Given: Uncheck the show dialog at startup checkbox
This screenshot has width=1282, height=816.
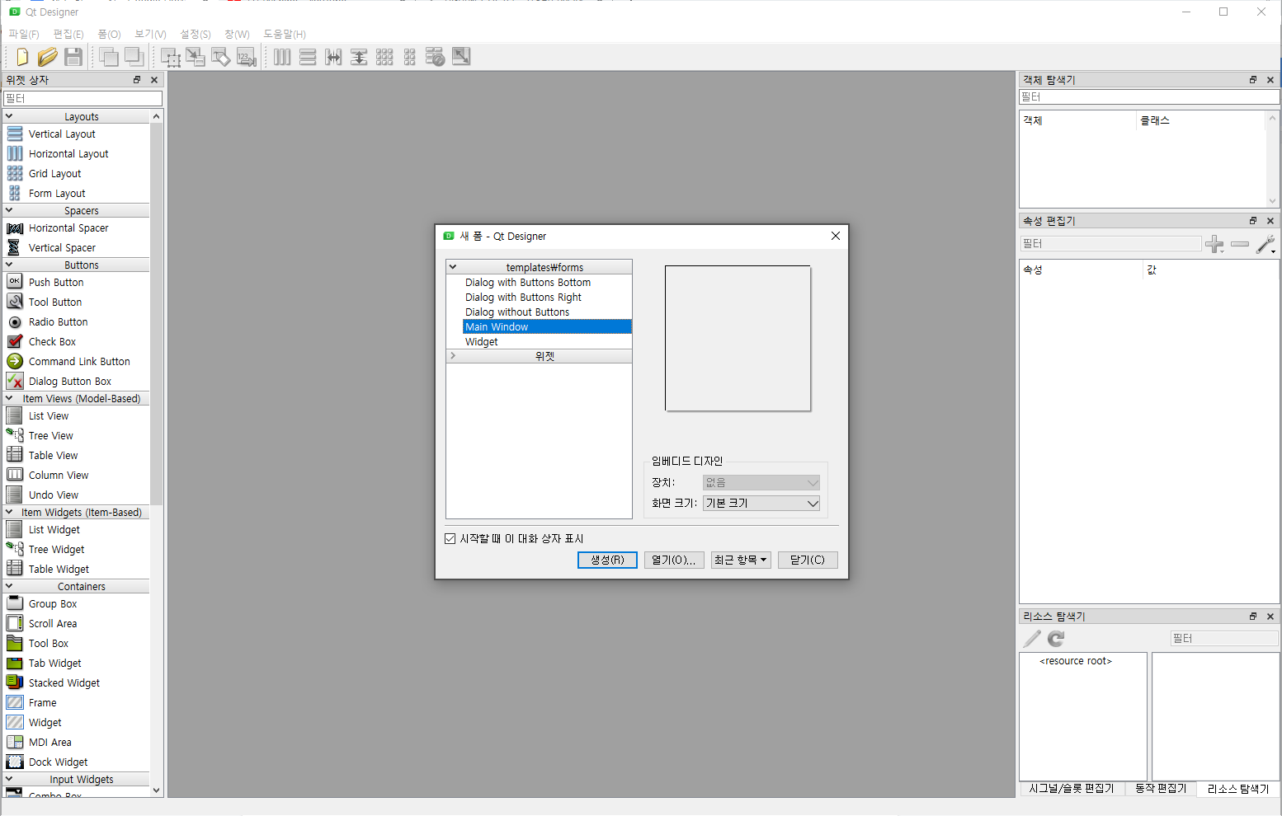Looking at the screenshot, I should coord(450,538).
